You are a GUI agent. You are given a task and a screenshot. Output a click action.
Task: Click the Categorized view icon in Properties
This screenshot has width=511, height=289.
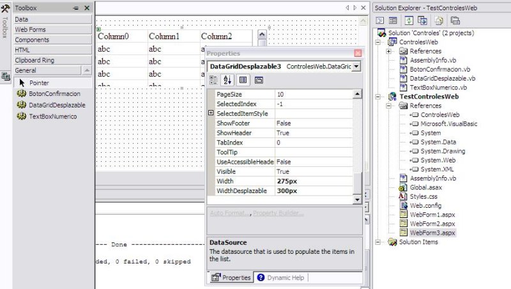tap(213, 80)
